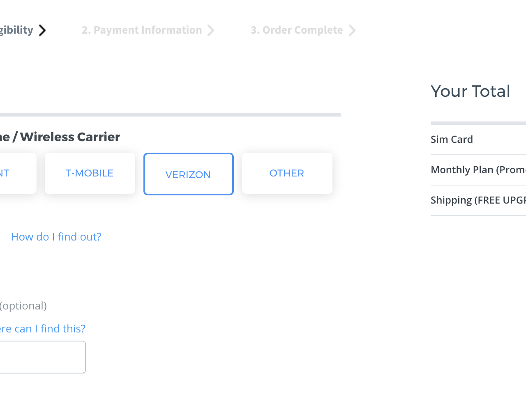The image size is (526, 394).
Task: Go to the Eligibility step label
Action: 16,30
